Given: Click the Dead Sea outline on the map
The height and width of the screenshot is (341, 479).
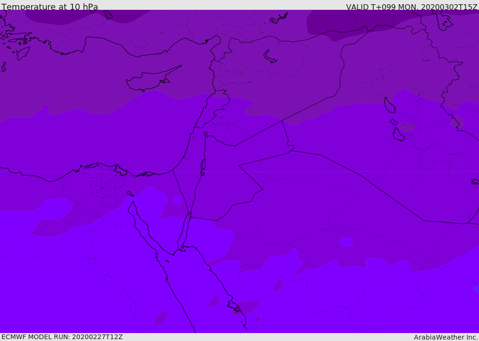Looking at the screenshot, I should point(203,167).
